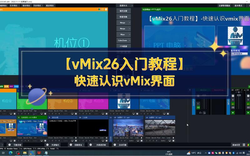The image size is (250, 156).
Task: Click the 渐变过渡 transition button
Action: click(x=124, y=11)
